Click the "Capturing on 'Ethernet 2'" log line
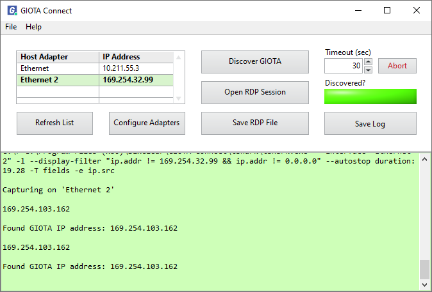Viewport: 432px width, 292px height. tap(58, 190)
